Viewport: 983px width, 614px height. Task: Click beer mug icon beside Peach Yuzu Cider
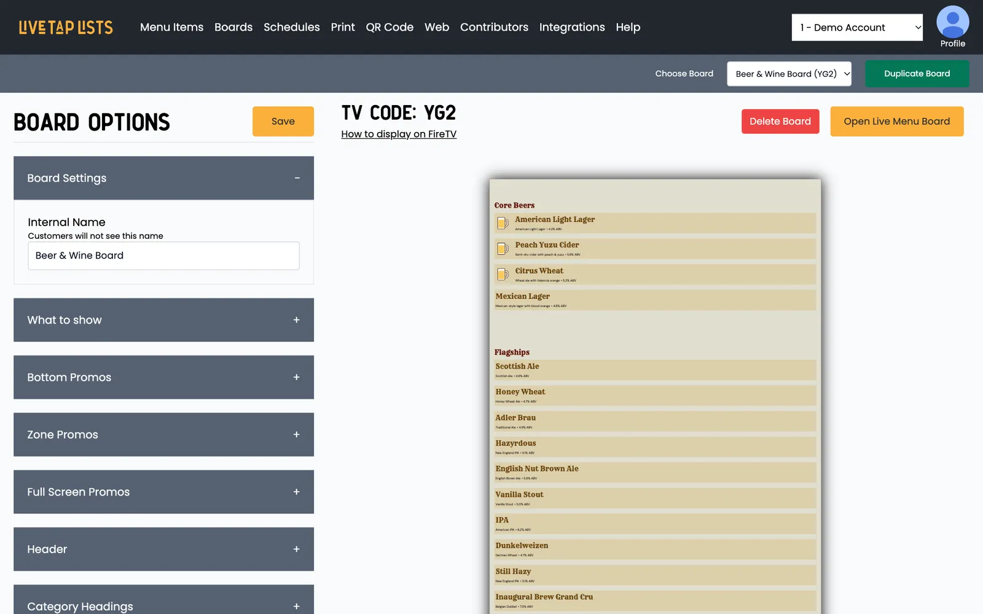pos(503,249)
